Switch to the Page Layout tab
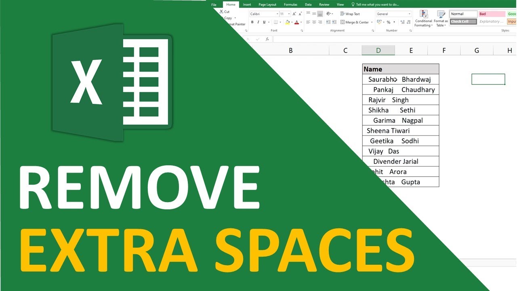517x291 pixels. click(x=267, y=4)
